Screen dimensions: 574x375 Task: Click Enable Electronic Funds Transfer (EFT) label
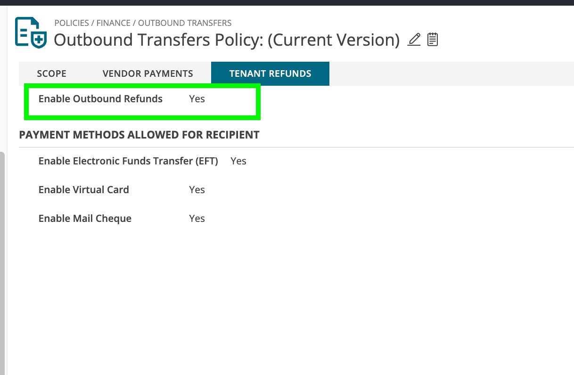tap(128, 161)
